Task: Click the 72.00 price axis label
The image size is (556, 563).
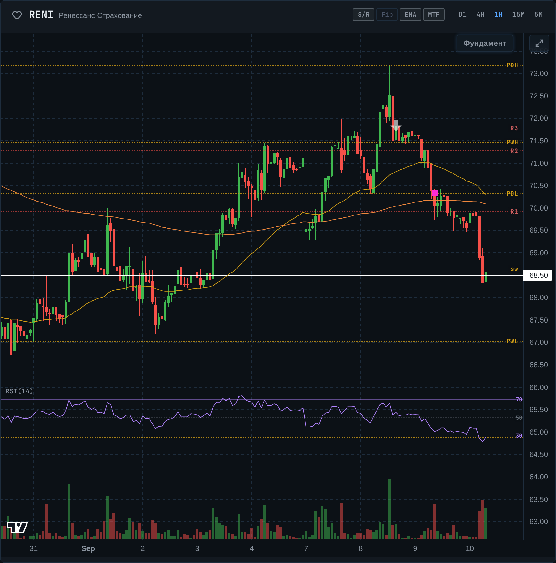Action: pos(538,118)
